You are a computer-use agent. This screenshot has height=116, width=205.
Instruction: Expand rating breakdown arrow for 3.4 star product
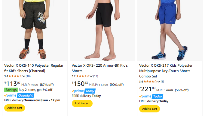tap(24, 76)
